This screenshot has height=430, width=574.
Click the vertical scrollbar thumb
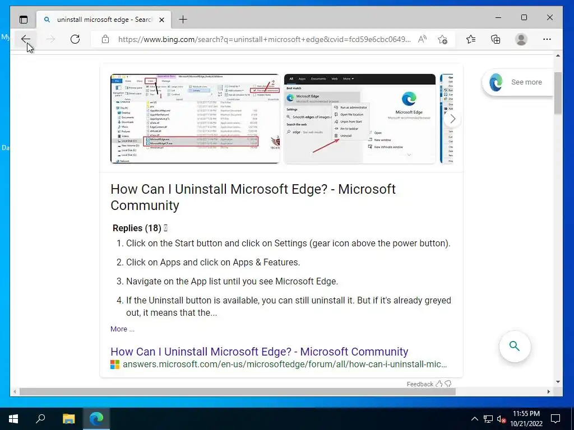coord(558,94)
